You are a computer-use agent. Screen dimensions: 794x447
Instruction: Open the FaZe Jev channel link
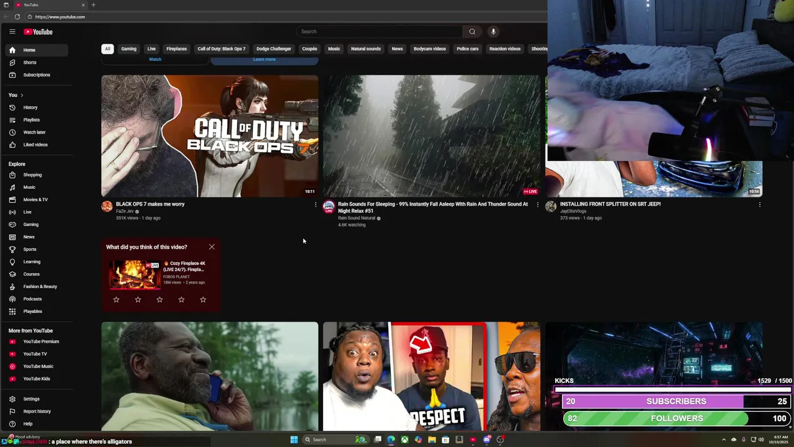point(125,211)
